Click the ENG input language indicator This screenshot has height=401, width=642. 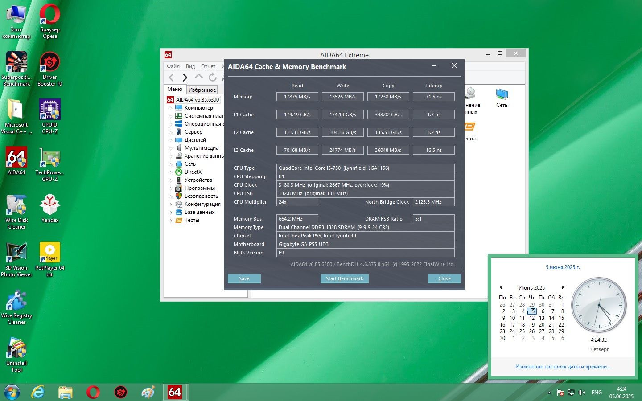point(597,393)
